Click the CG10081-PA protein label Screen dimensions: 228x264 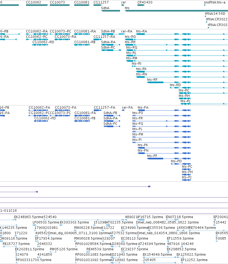coord(85,113)
